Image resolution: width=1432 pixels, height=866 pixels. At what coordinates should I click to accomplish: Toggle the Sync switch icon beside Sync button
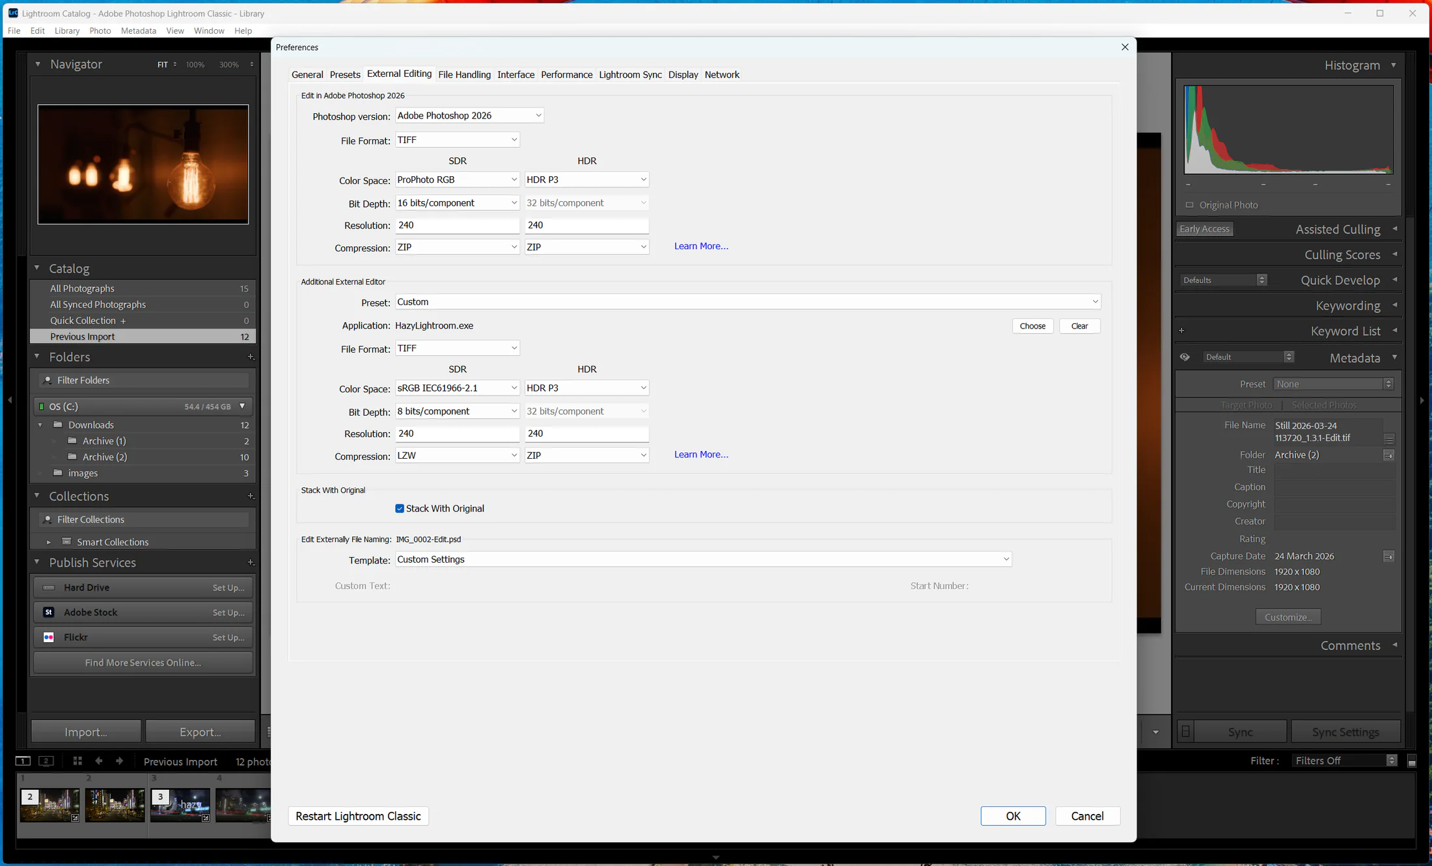1186,731
